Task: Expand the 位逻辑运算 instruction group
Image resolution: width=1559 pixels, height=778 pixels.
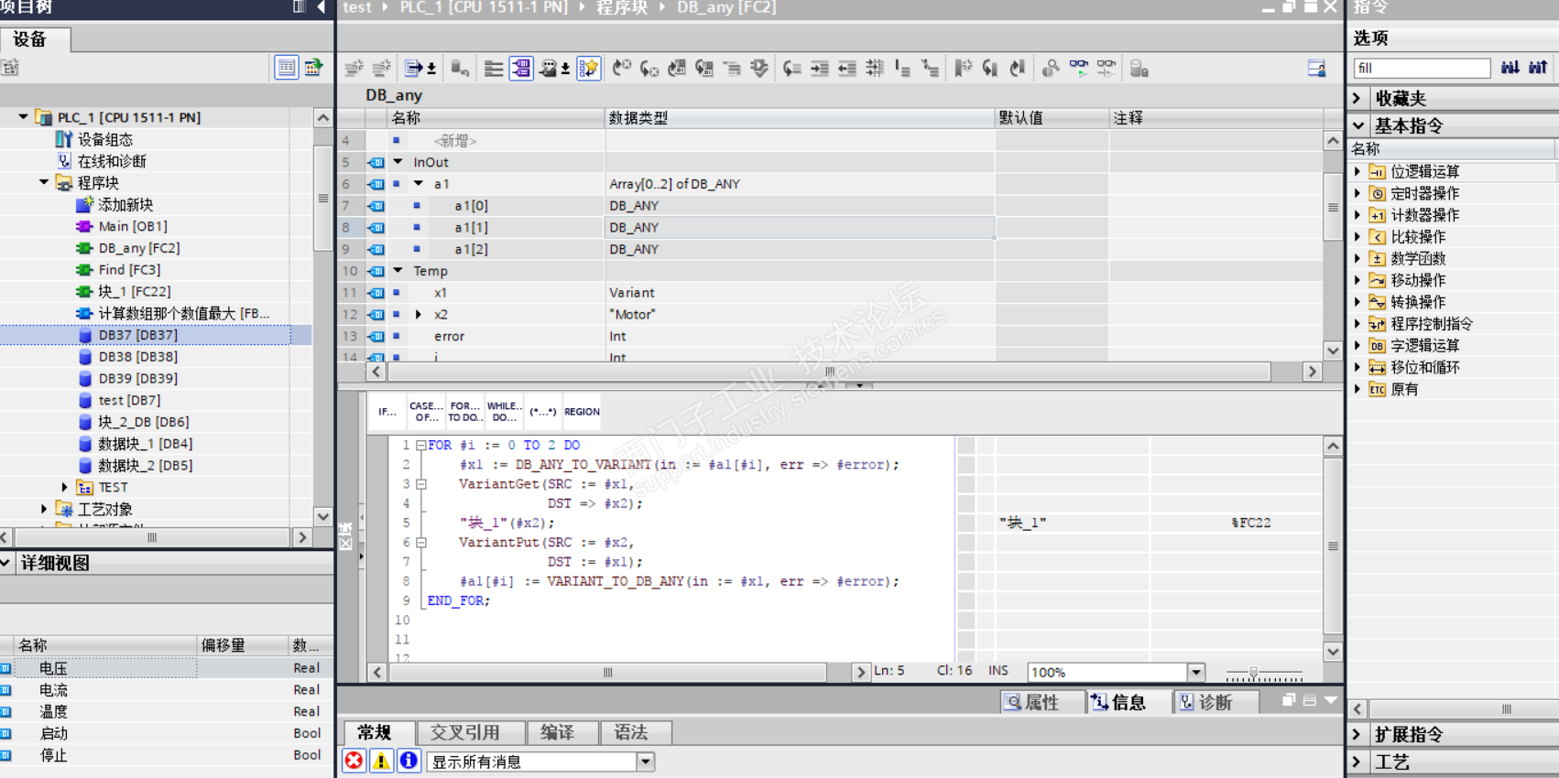Action: point(1357,171)
